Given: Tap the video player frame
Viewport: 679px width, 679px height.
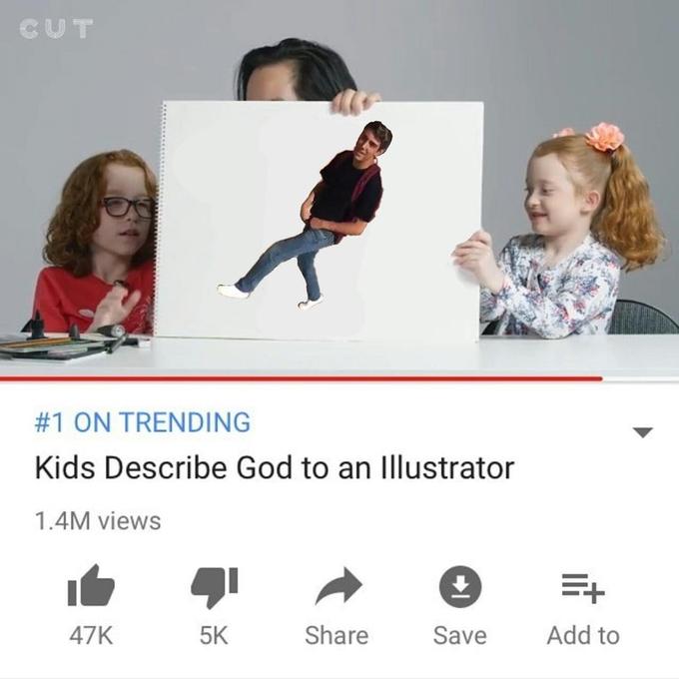Looking at the screenshot, I should click(339, 189).
